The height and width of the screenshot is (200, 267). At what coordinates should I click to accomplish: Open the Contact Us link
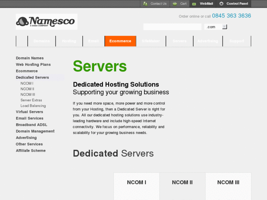[158, 4]
